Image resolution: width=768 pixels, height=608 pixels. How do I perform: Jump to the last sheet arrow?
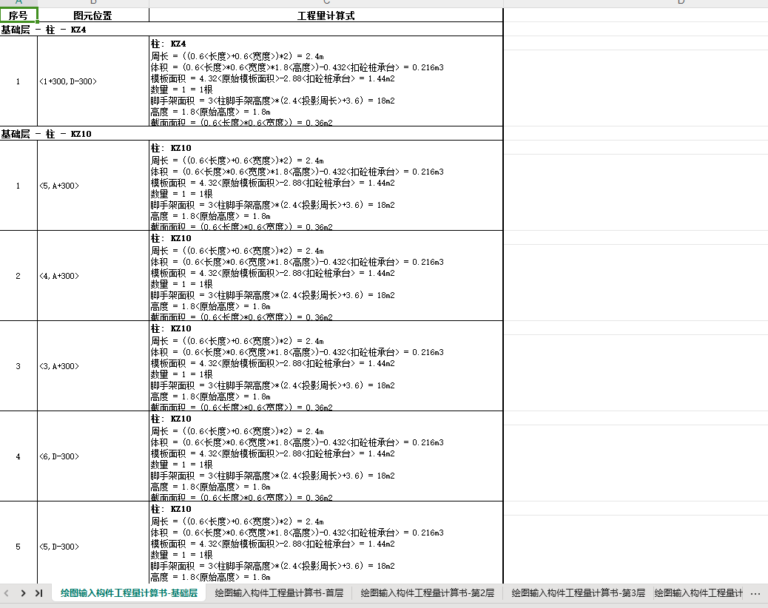[x=39, y=593]
